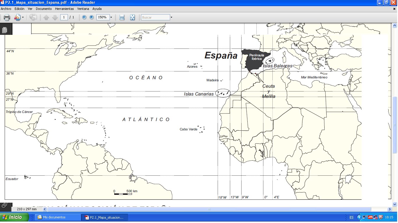Click the vertical scrollbar down arrow
Viewport: 398px width, 223px height.
click(395, 204)
